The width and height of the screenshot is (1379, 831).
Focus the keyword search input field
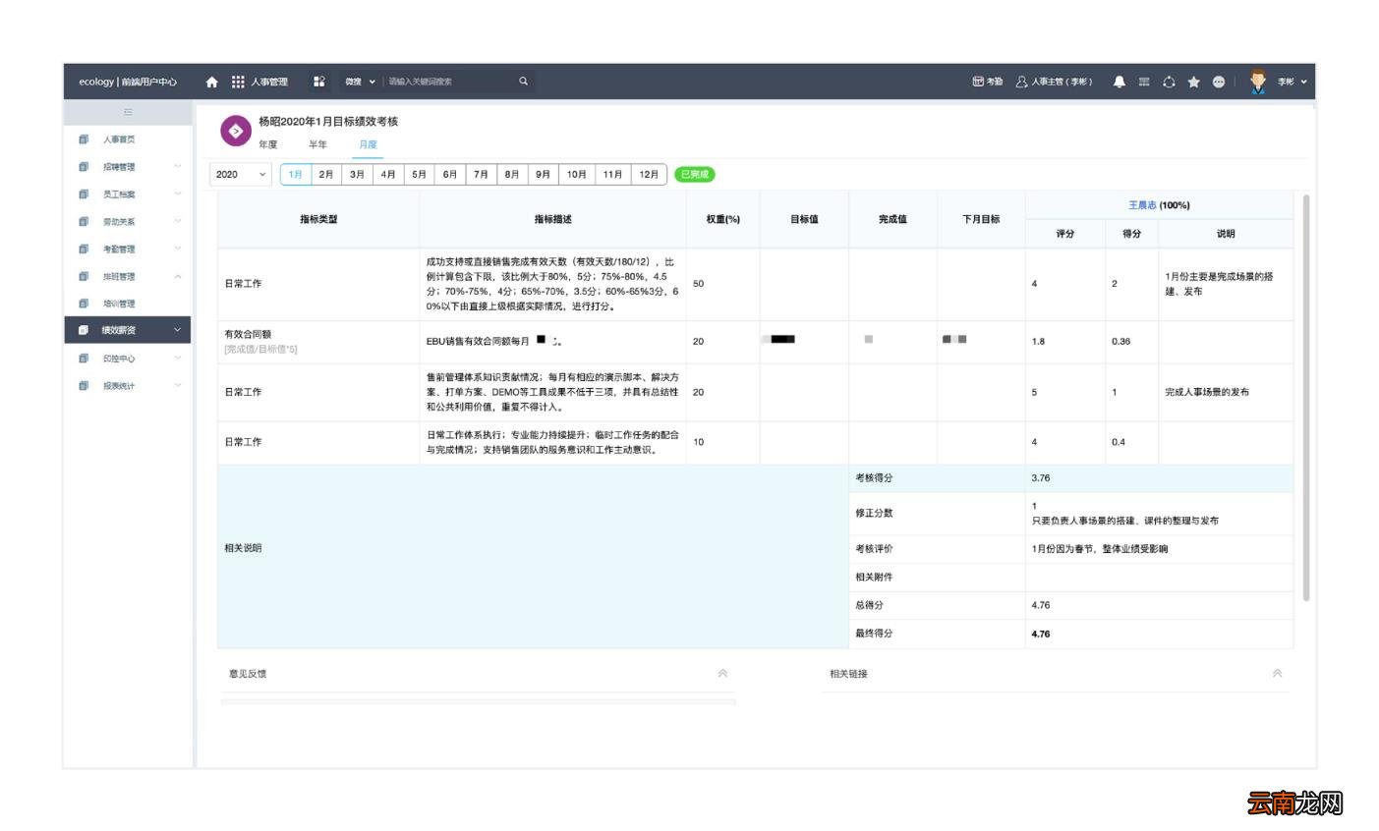click(447, 82)
